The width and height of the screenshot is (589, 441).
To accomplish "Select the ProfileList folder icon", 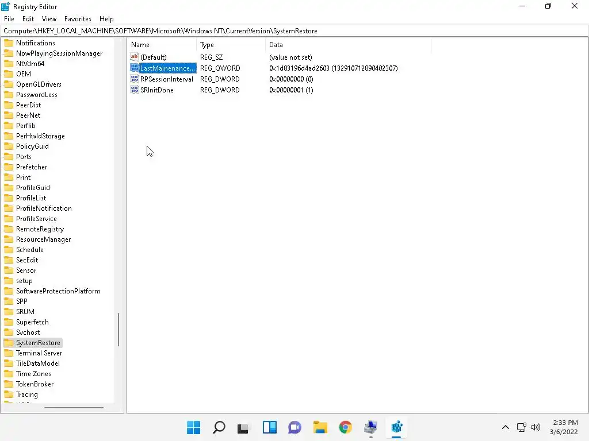I will (x=9, y=198).
